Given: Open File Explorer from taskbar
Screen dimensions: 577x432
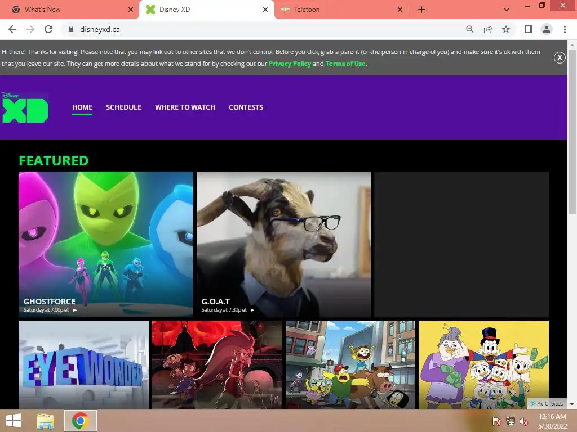Looking at the screenshot, I should pyautogui.click(x=45, y=421).
